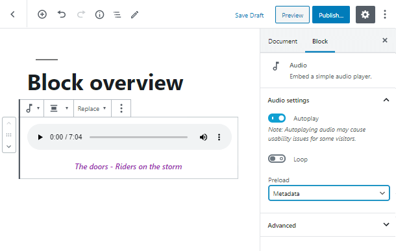Open the Preload Metadata dropdown
This screenshot has width=396, height=251.
point(329,193)
